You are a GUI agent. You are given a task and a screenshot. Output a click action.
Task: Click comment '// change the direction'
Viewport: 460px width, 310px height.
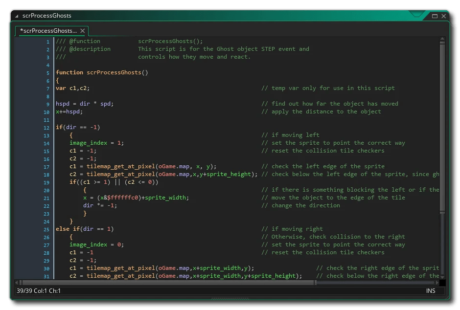click(x=300, y=205)
